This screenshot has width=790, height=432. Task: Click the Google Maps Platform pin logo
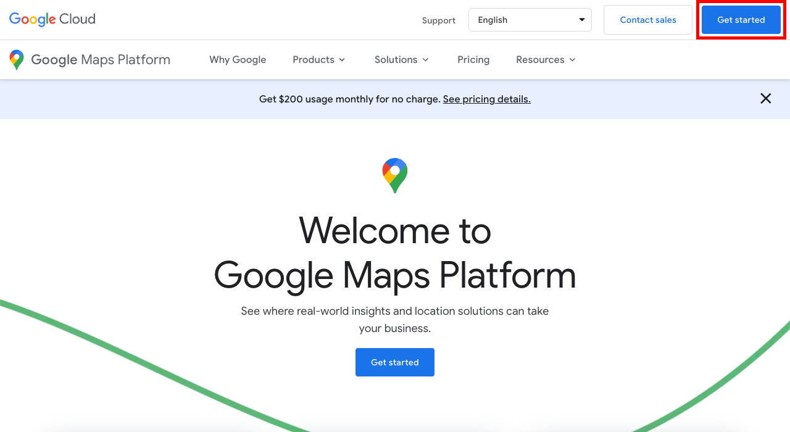17,60
